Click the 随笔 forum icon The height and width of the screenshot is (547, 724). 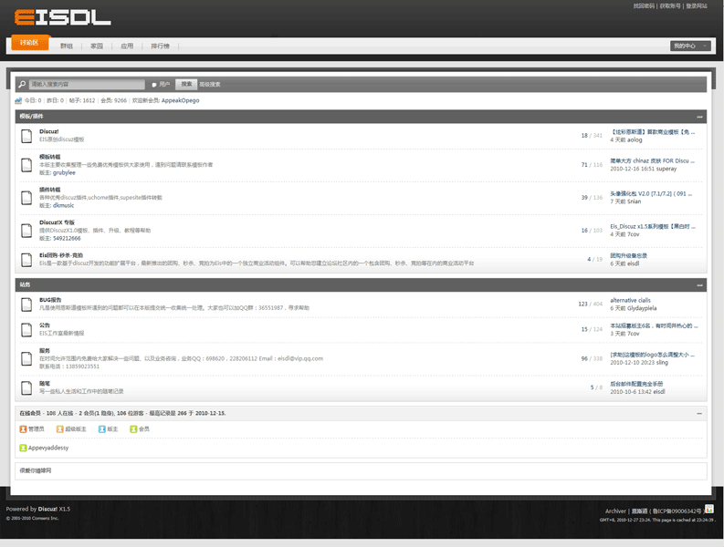point(26,387)
